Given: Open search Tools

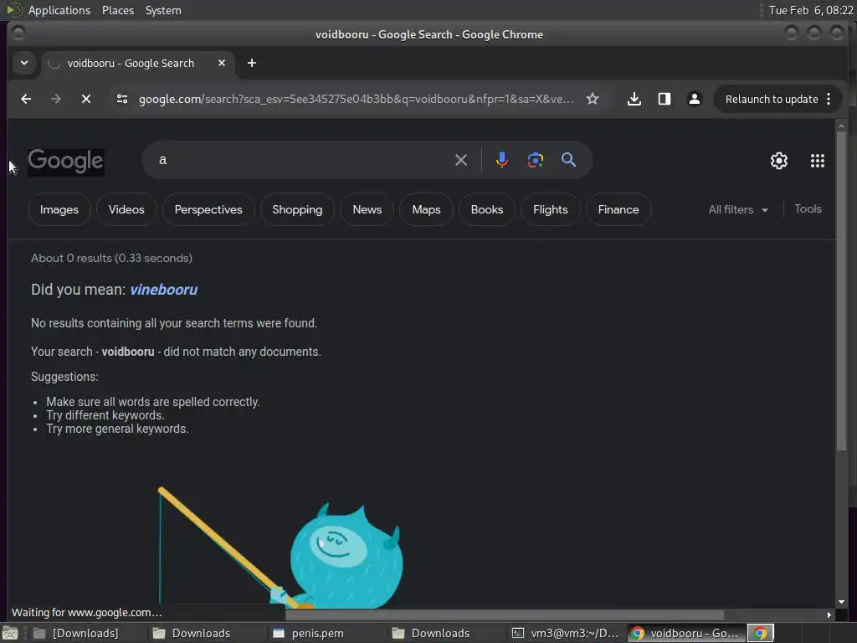Looking at the screenshot, I should (808, 208).
